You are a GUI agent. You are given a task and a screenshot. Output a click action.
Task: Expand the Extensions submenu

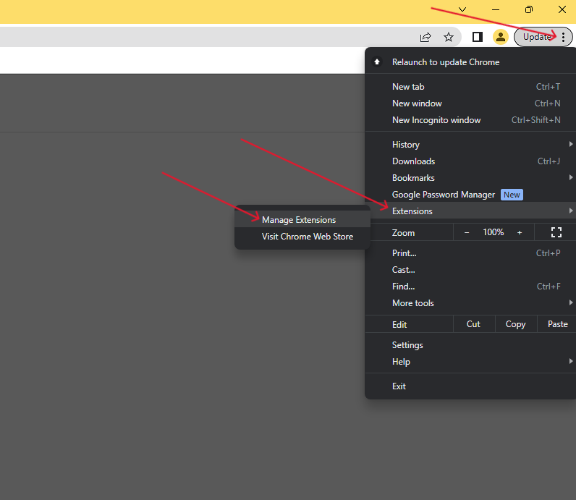click(x=470, y=211)
